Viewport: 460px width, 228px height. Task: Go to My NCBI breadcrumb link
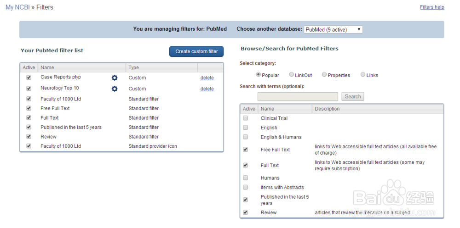[17, 7]
